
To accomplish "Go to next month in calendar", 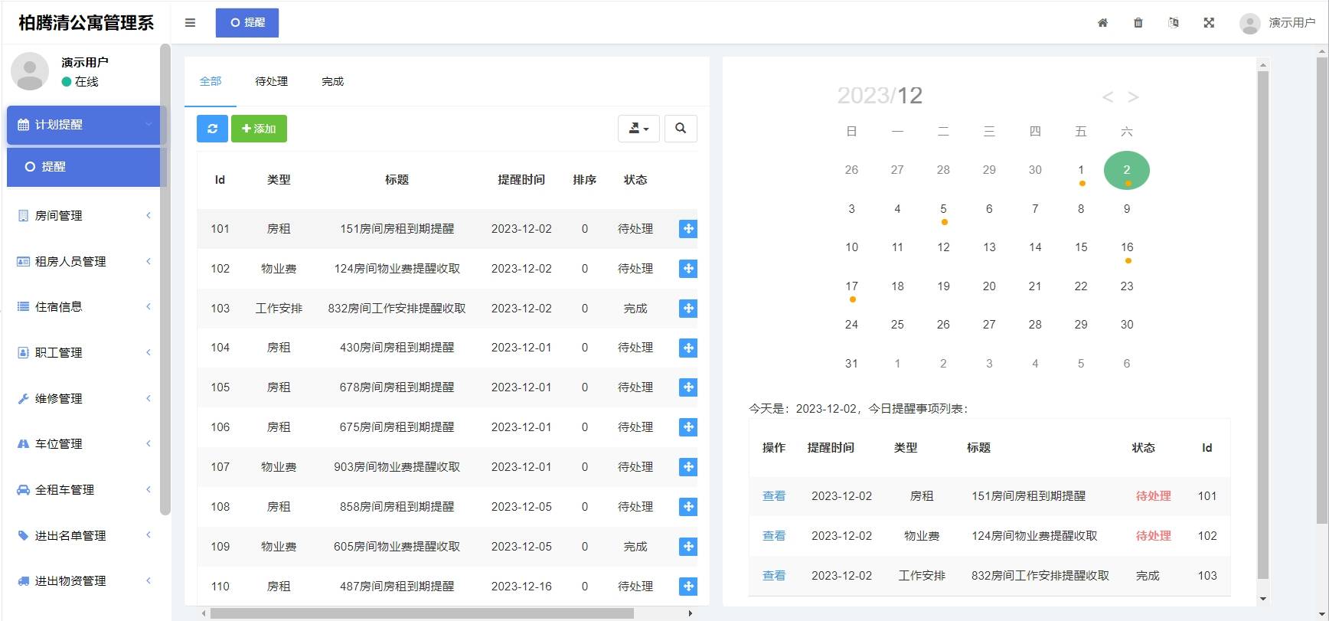I will [x=1133, y=97].
